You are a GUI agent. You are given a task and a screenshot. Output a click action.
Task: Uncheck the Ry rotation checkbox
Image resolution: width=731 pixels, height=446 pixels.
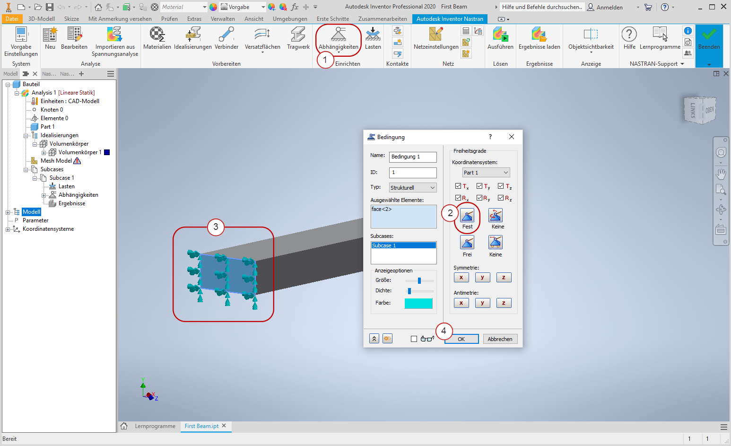point(479,198)
